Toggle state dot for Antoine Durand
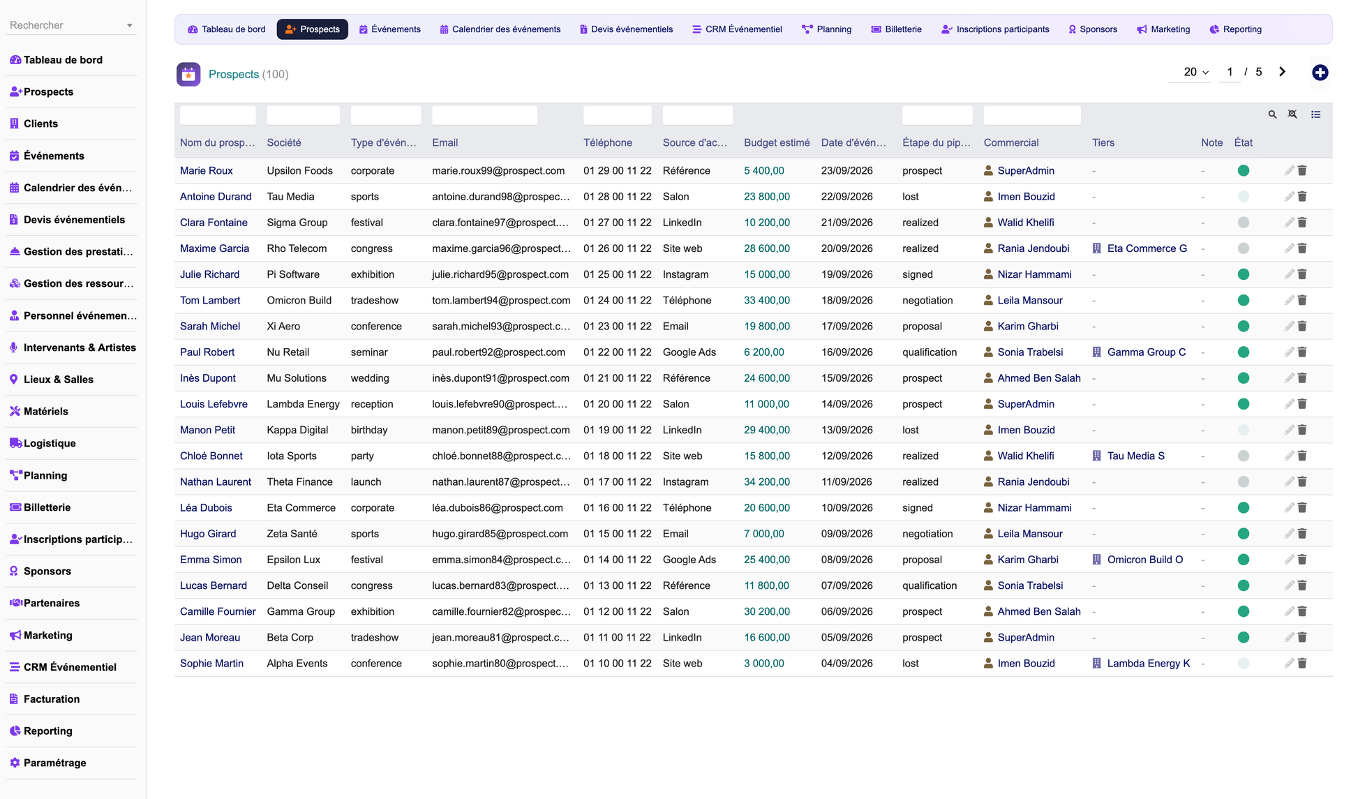 coord(1243,197)
